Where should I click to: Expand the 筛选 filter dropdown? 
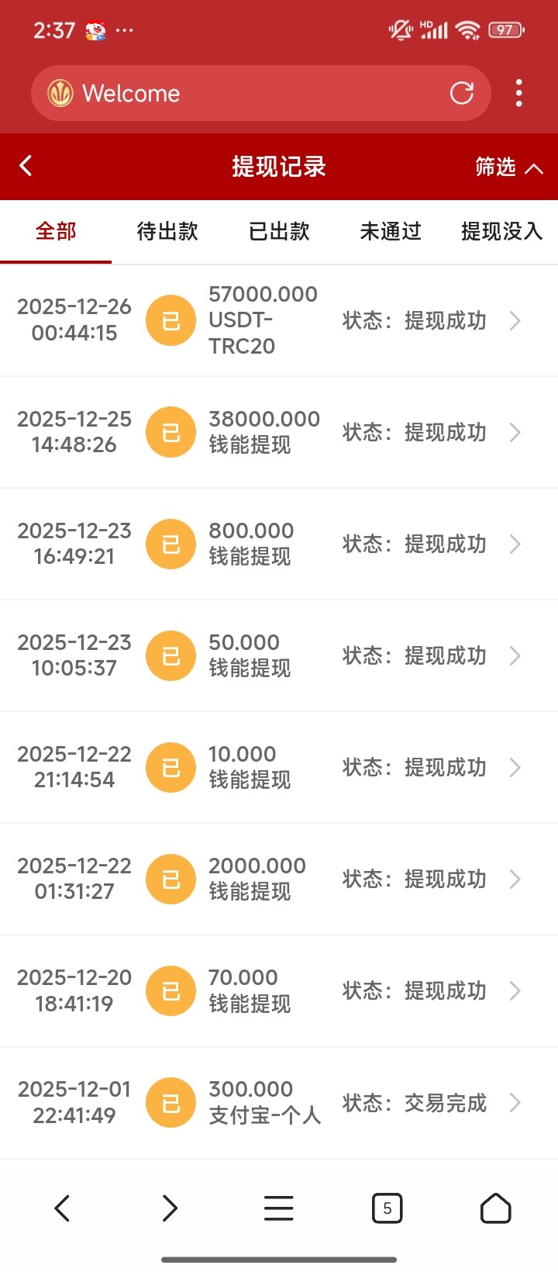click(508, 167)
